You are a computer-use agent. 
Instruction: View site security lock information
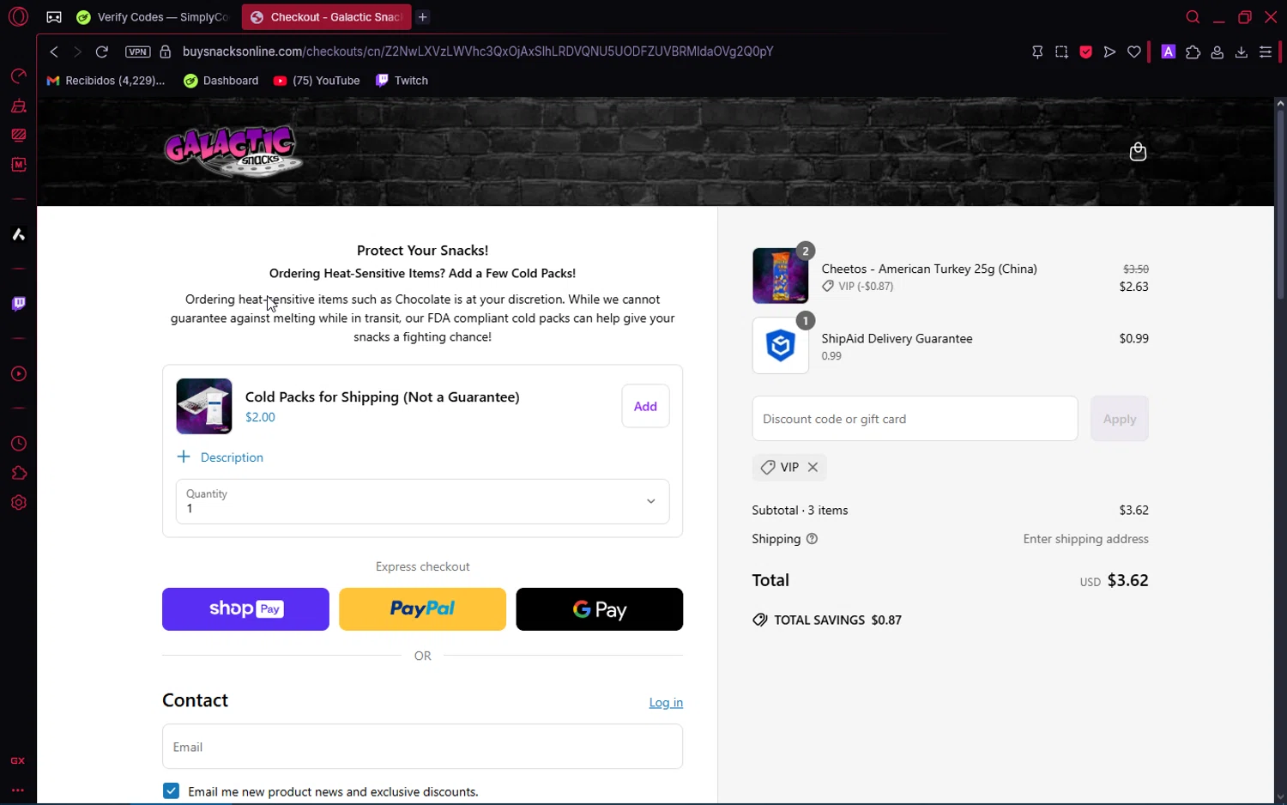point(166,51)
